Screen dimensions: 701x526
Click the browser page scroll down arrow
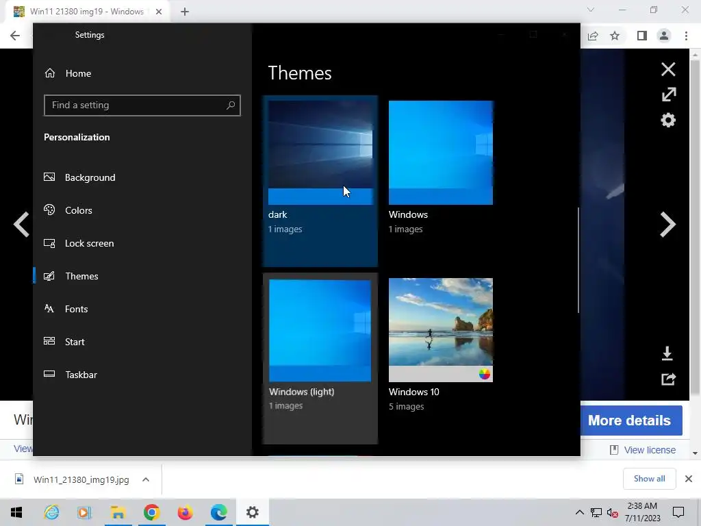pos(695,453)
